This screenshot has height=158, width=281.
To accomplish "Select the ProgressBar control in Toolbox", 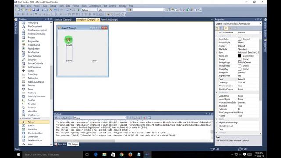I will click(33, 41).
